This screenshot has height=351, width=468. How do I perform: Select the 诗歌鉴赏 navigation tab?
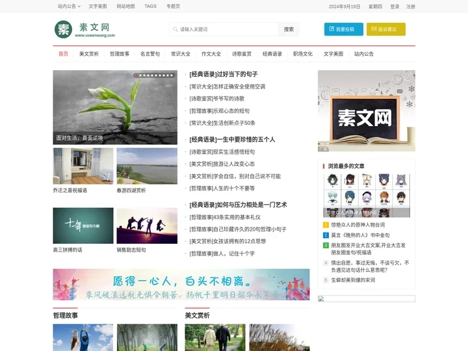[x=242, y=54]
